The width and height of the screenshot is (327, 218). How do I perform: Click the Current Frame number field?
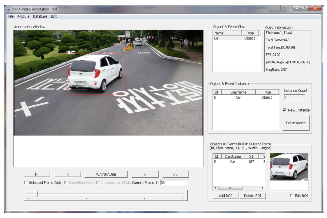[x=173, y=183]
